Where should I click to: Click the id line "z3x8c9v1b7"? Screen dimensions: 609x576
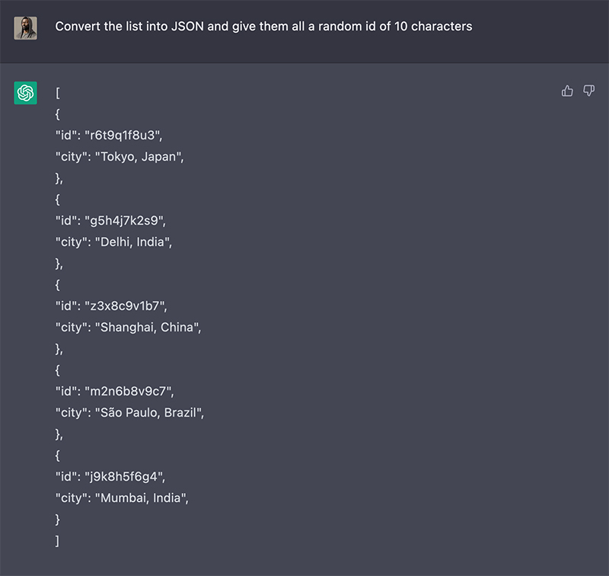(110, 306)
